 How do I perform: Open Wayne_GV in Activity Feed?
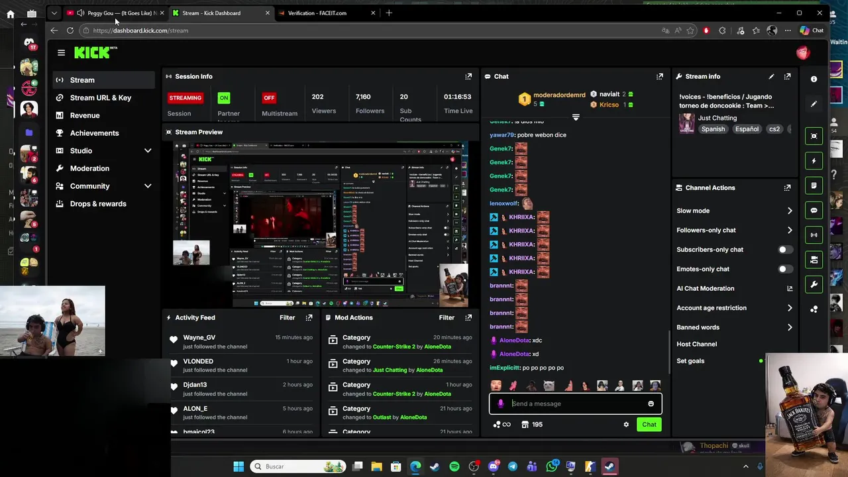(199, 337)
